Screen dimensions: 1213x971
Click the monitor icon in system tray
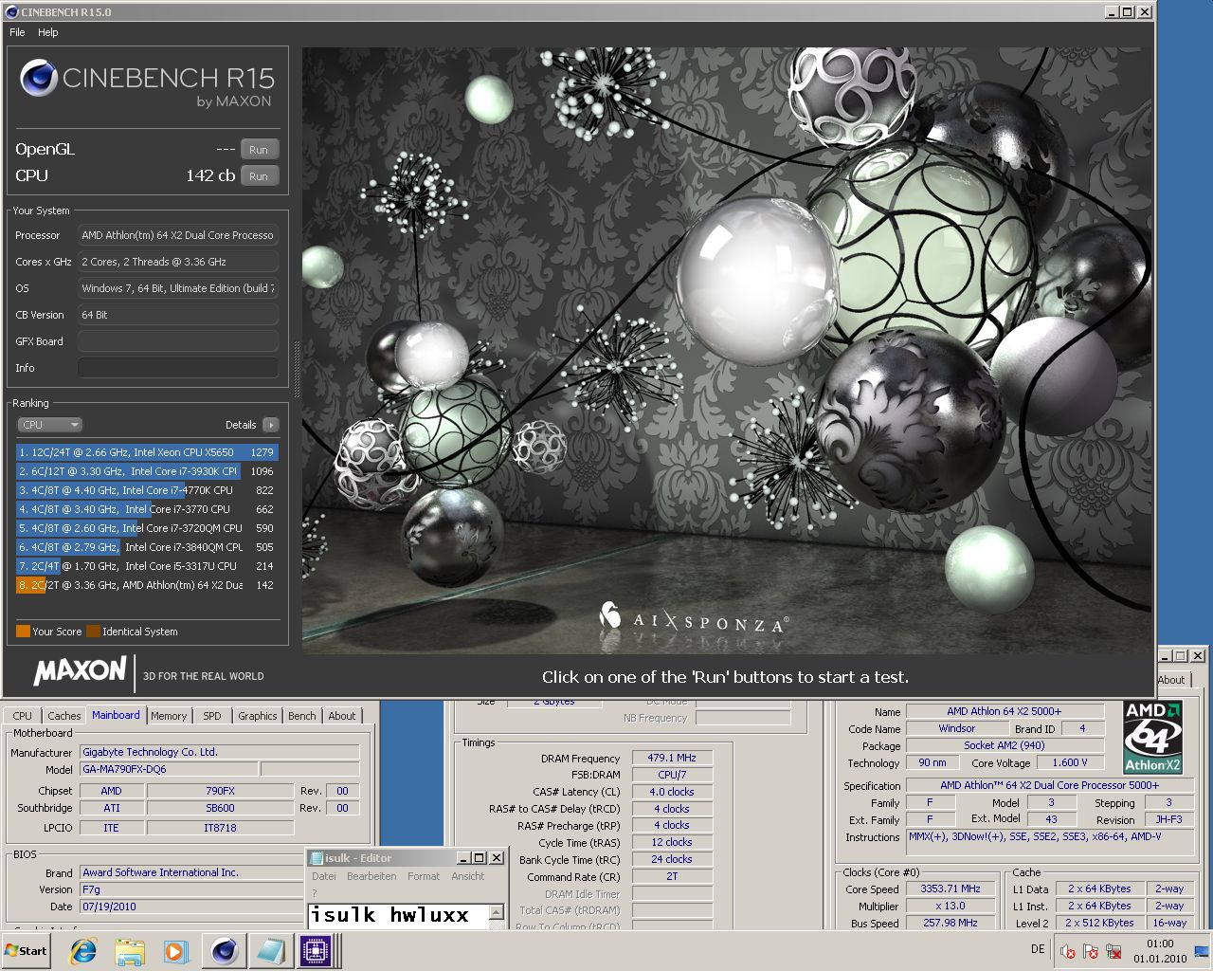click(1203, 951)
